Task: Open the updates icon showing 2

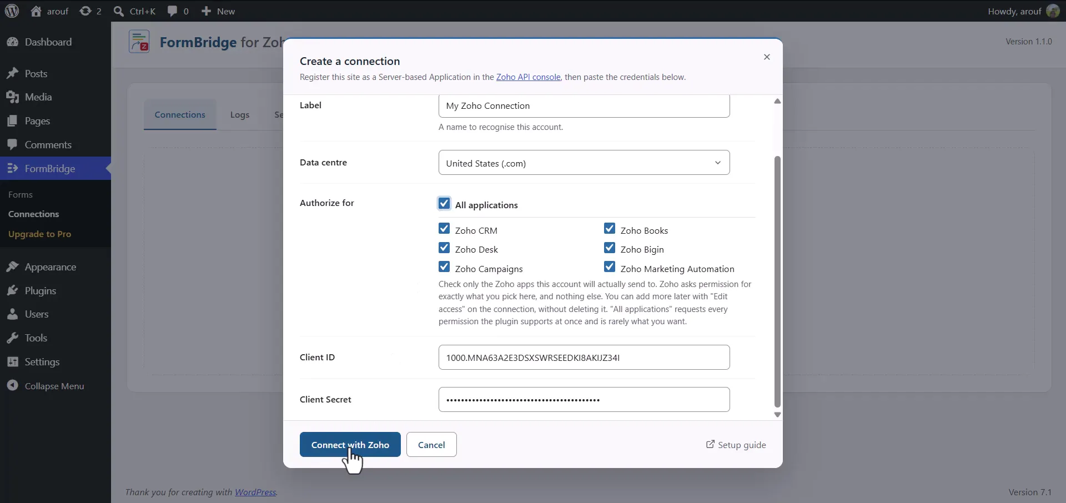Action: pyautogui.click(x=85, y=11)
